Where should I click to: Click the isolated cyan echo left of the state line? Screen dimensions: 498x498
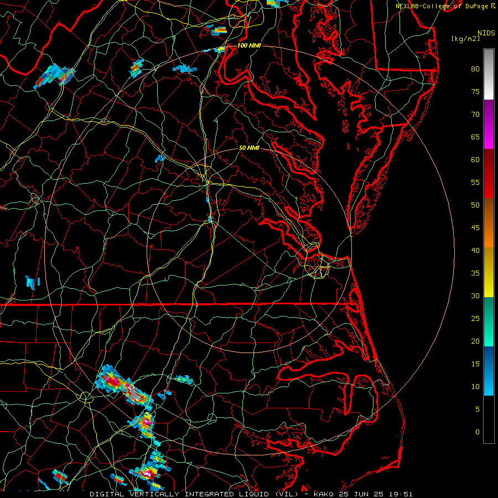pyautogui.click(x=33, y=282)
